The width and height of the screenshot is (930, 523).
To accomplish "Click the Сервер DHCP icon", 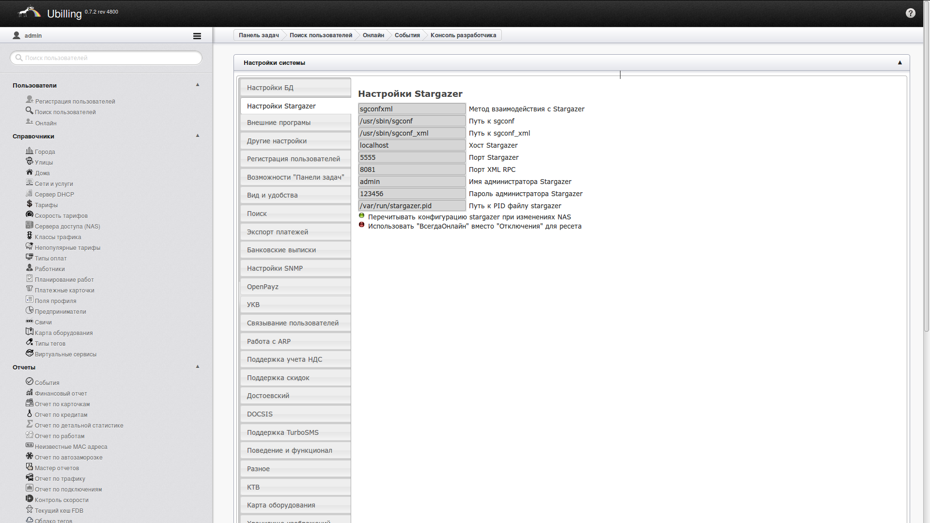I will point(30,193).
